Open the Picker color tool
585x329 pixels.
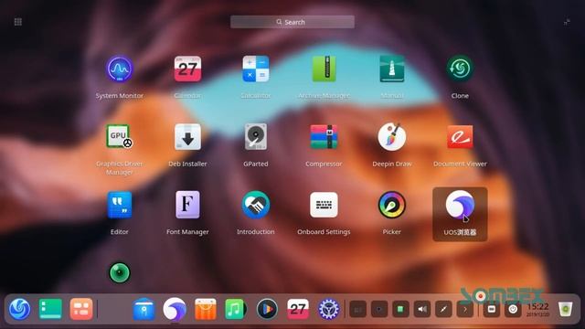coord(392,205)
